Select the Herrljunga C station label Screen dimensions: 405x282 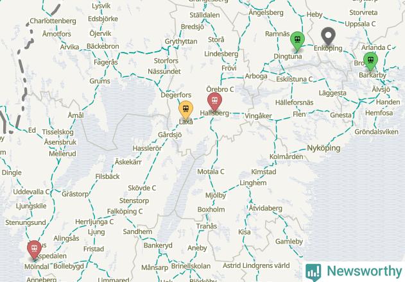coord(94,222)
